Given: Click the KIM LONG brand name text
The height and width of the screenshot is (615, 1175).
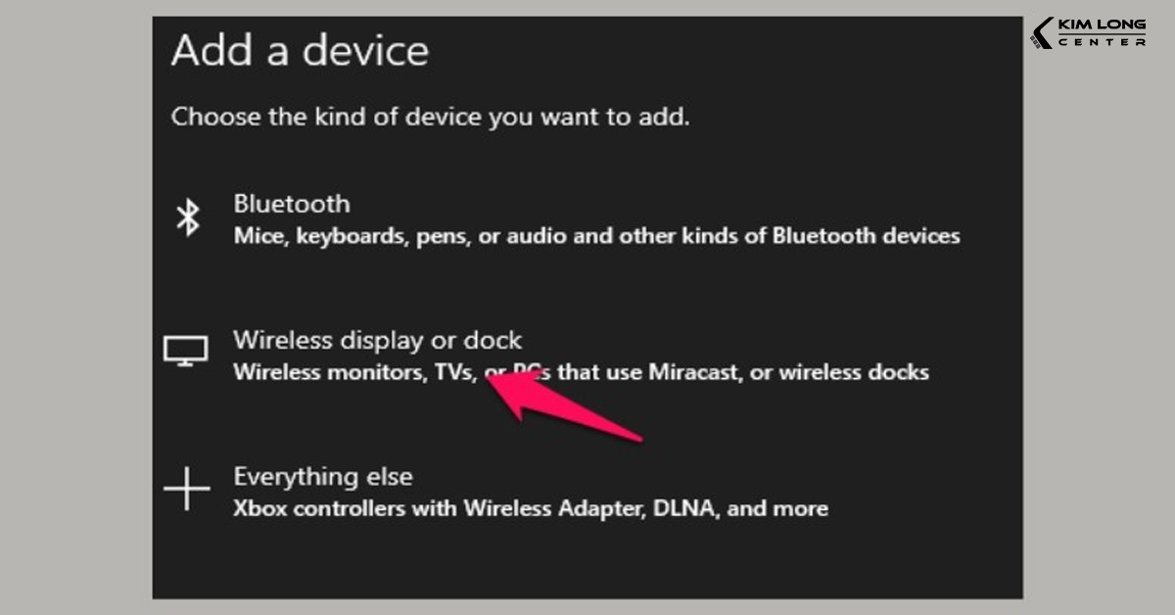Looking at the screenshot, I should 1102,24.
